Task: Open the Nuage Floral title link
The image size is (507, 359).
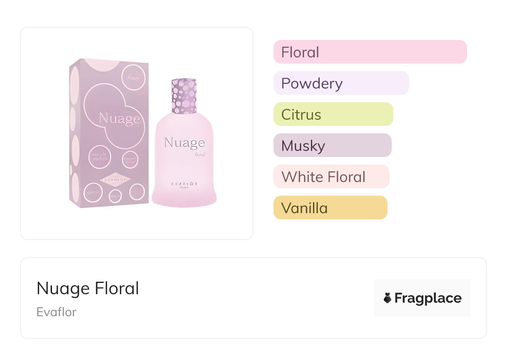Action: (x=88, y=288)
